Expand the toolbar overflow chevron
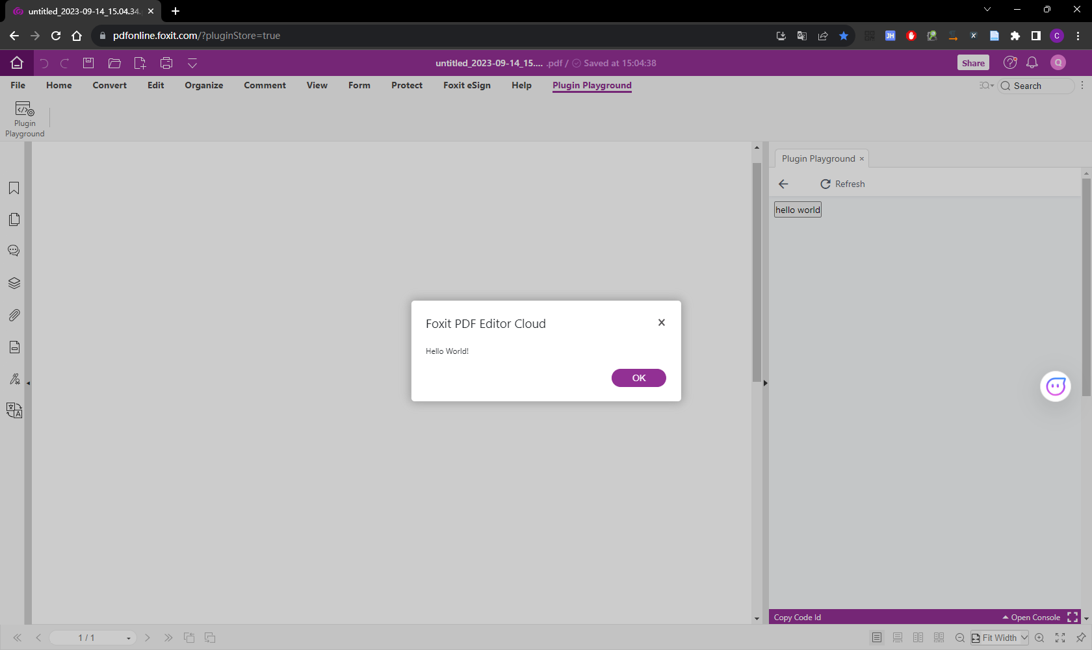Image resolution: width=1092 pixels, height=650 pixels. (x=192, y=63)
